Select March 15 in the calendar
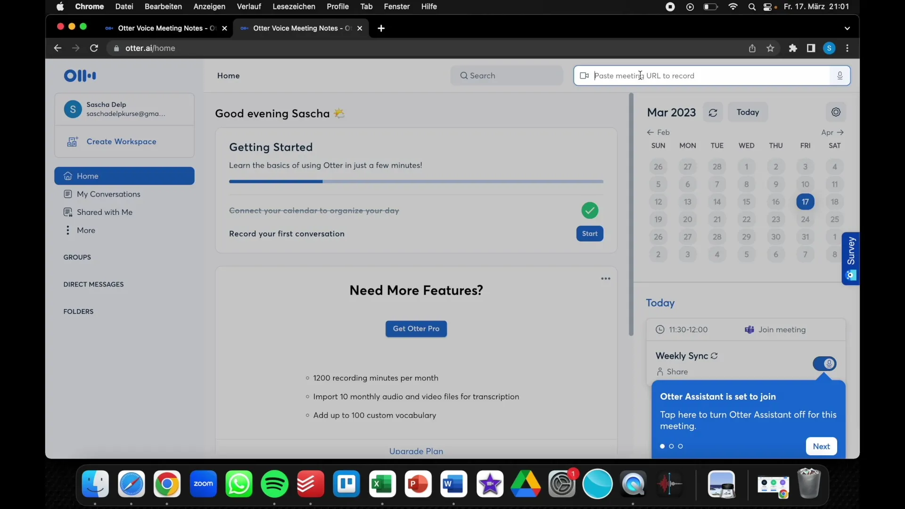 (x=746, y=202)
